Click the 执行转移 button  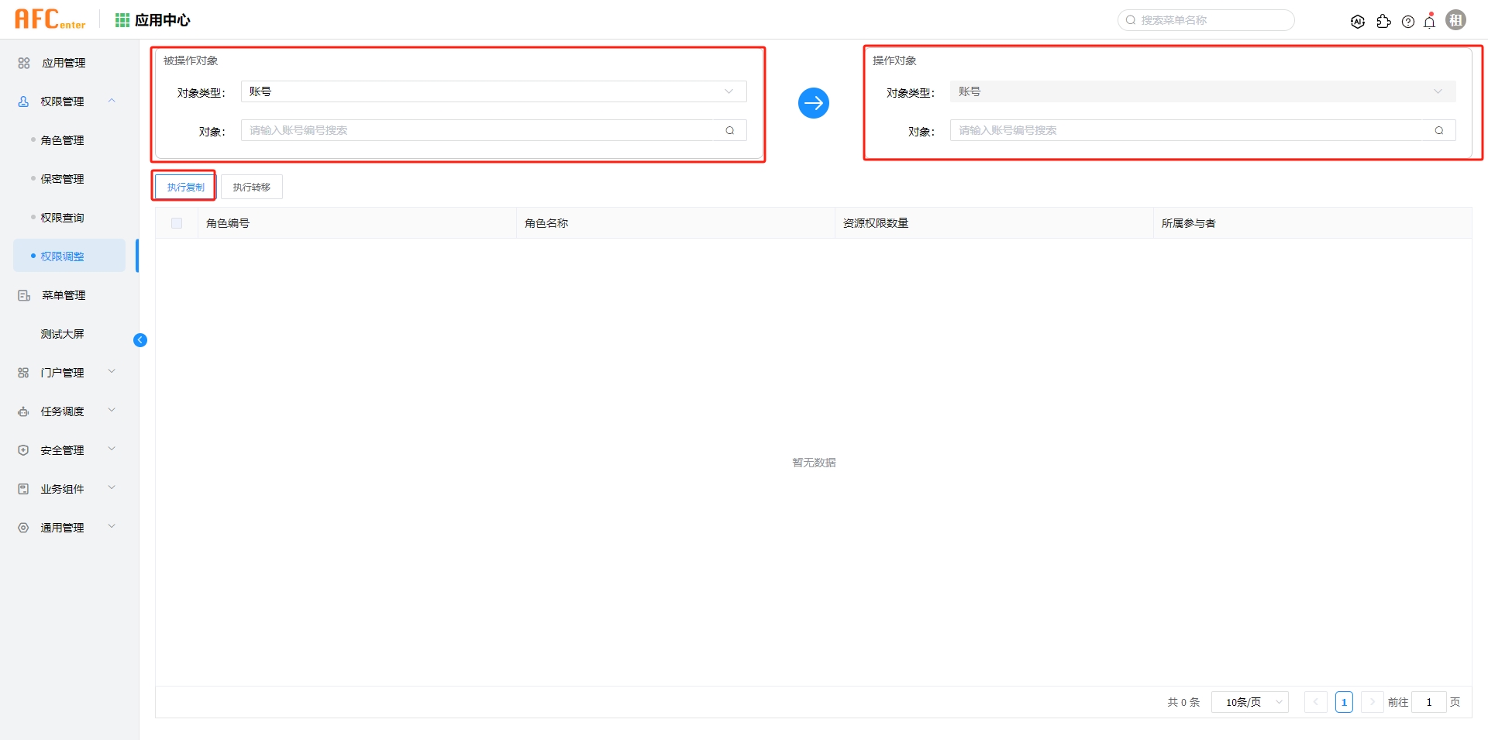[251, 186]
